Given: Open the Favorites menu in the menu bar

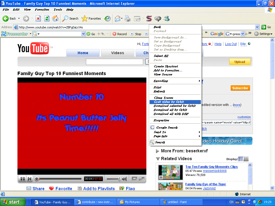Looking at the screenshot, I should pos(42,9).
